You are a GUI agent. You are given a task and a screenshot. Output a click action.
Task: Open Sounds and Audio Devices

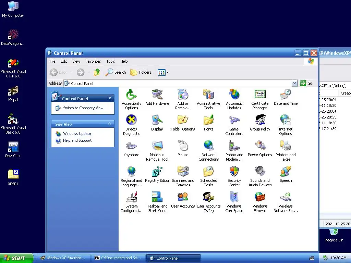260,176
